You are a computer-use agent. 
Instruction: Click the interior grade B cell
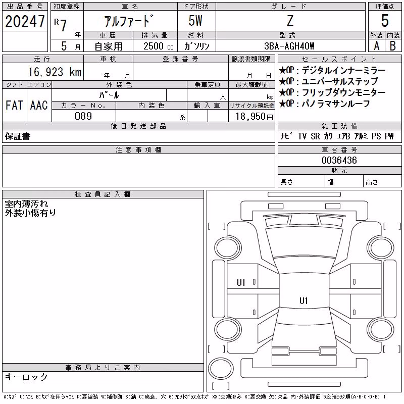393,46
